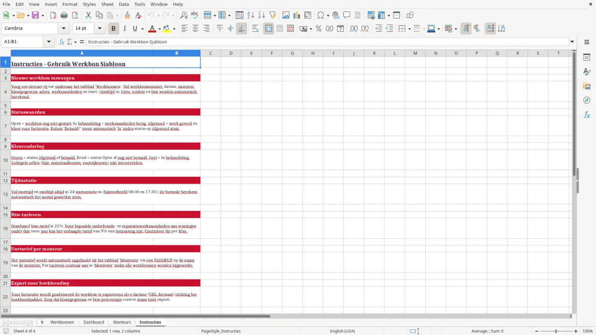The width and height of the screenshot is (596, 335).
Task: Switch to the Werkbonnen sheet tab
Action: 62,322
